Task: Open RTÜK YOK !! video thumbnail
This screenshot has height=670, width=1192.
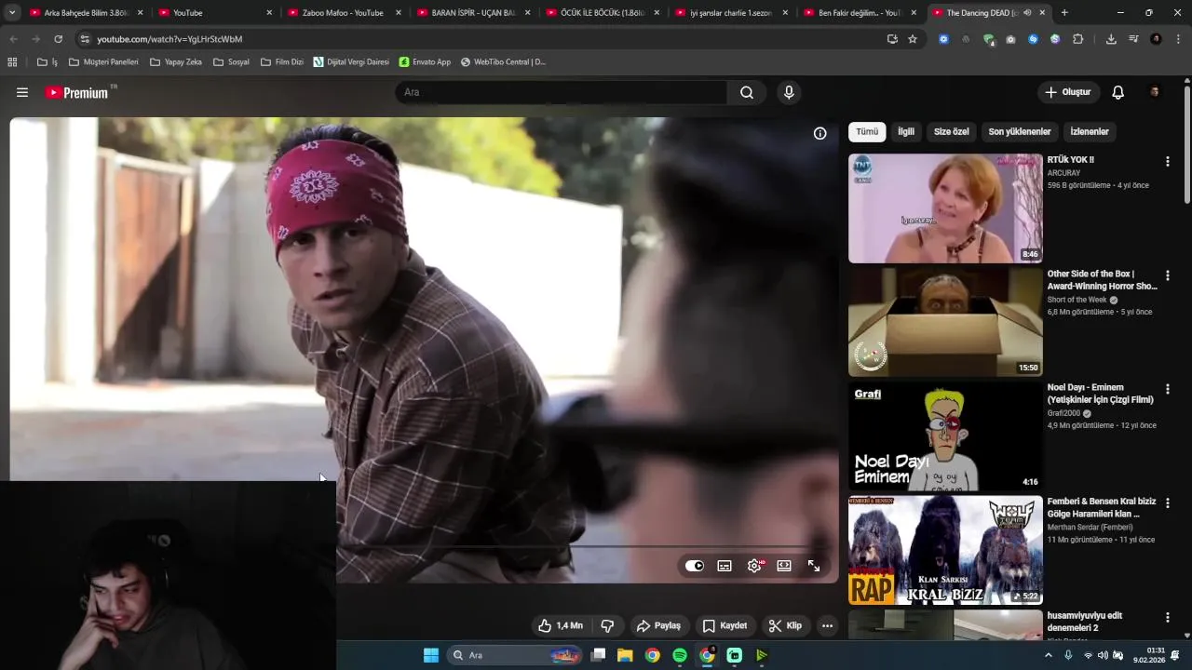Action: pos(945,208)
